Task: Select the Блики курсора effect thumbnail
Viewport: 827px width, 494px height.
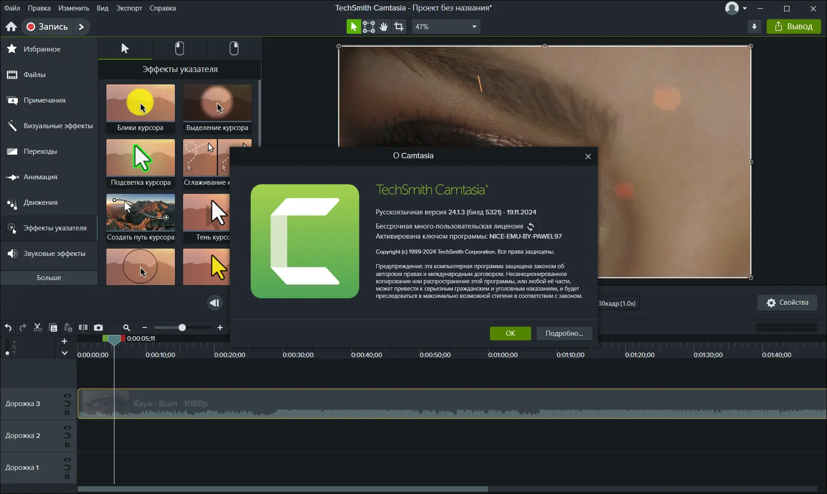Action: pos(140,109)
